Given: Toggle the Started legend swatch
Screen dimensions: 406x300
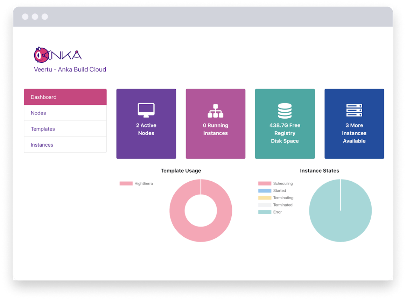Looking at the screenshot, I should click(x=265, y=190).
